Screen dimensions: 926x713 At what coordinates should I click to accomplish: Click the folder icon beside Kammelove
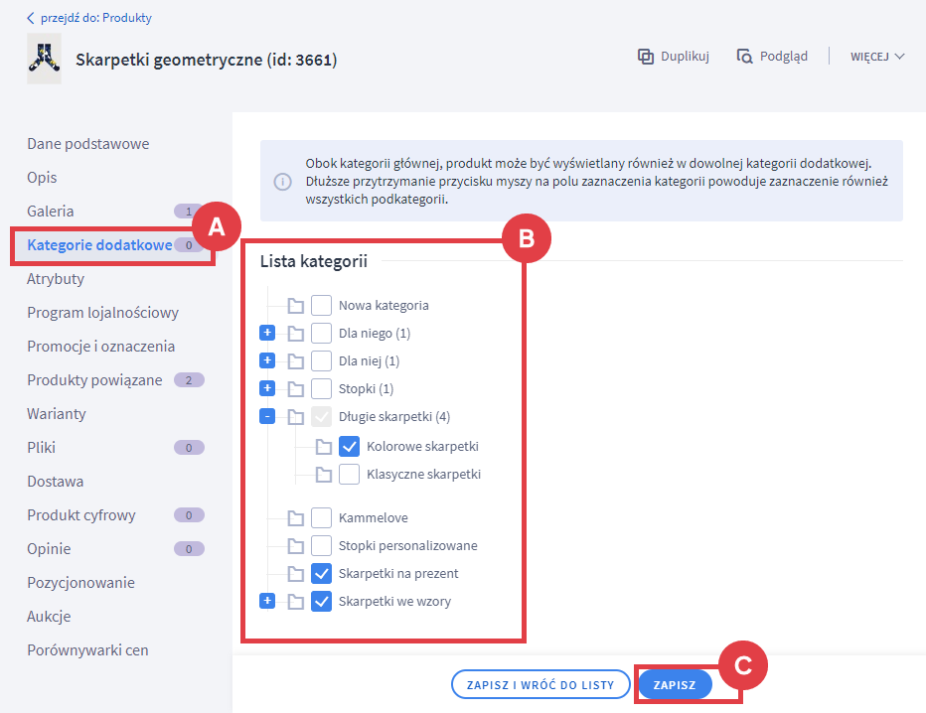point(296,518)
